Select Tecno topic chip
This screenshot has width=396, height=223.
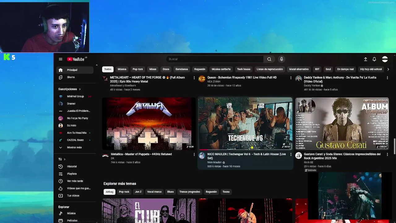click(x=226, y=192)
